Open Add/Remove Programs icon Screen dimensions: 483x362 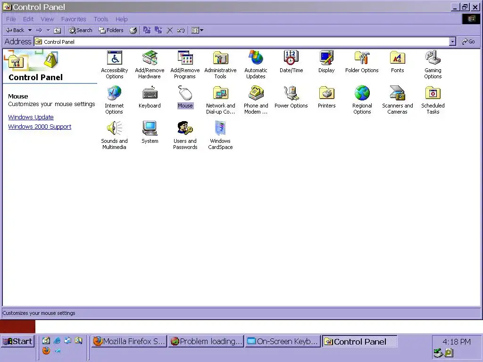(185, 58)
